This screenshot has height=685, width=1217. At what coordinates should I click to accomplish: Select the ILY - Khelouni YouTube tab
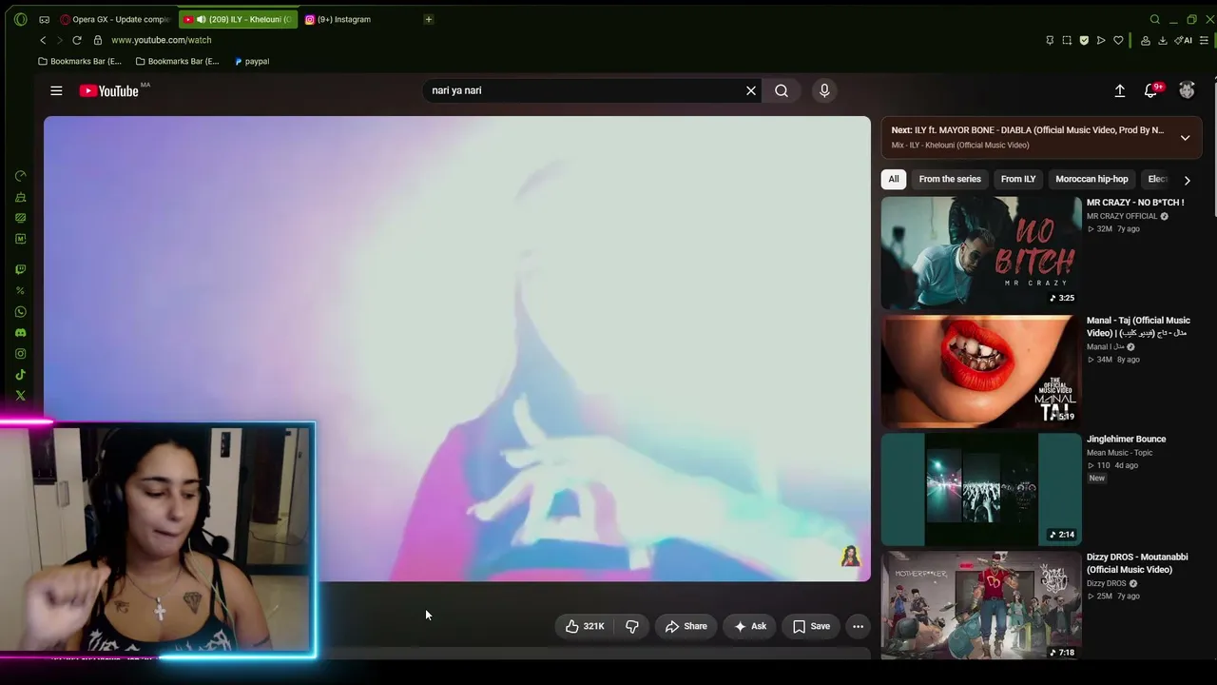(238, 19)
